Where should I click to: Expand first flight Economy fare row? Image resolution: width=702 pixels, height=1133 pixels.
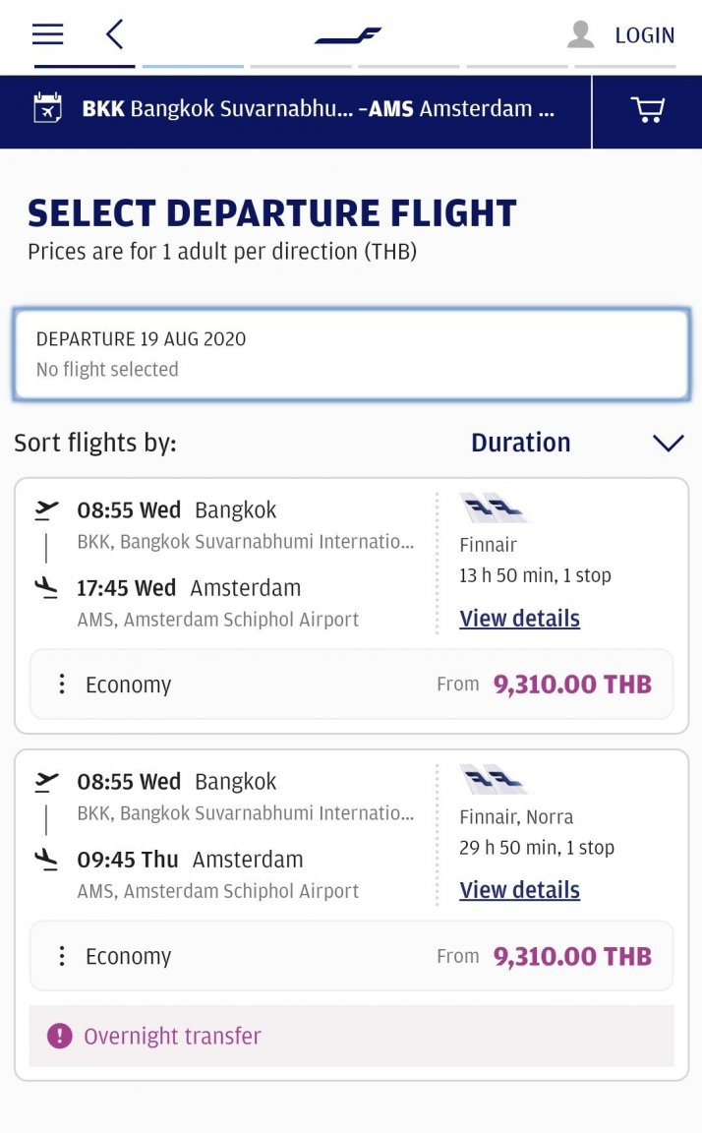coord(351,685)
